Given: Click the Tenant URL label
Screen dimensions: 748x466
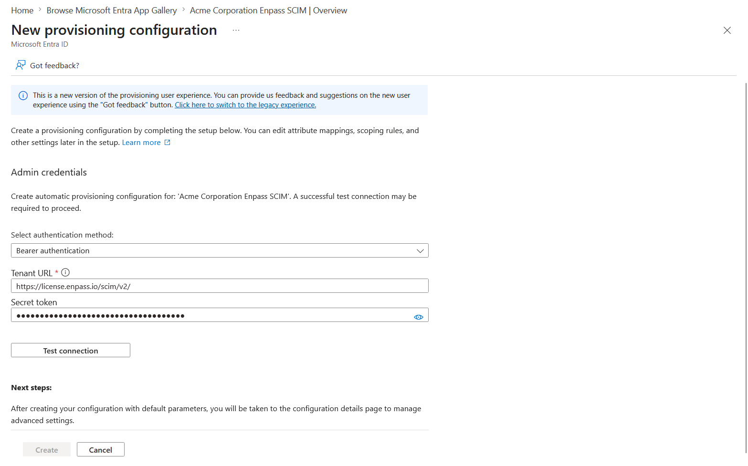Looking at the screenshot, I should (32, 273).
